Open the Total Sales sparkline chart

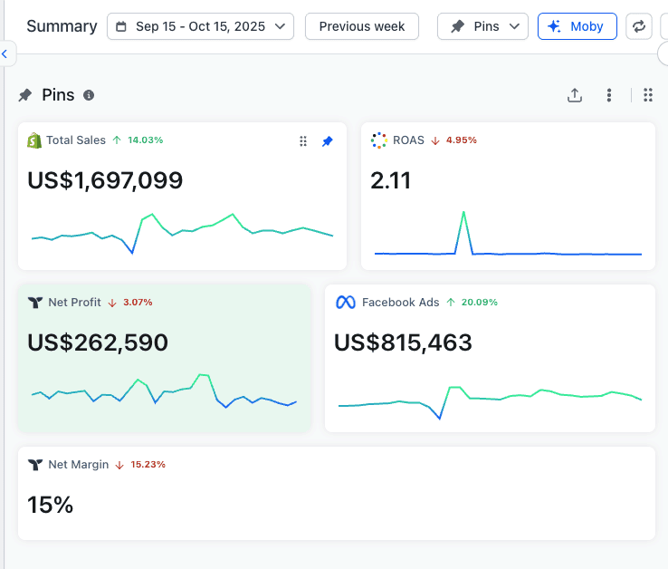point(182,233)
